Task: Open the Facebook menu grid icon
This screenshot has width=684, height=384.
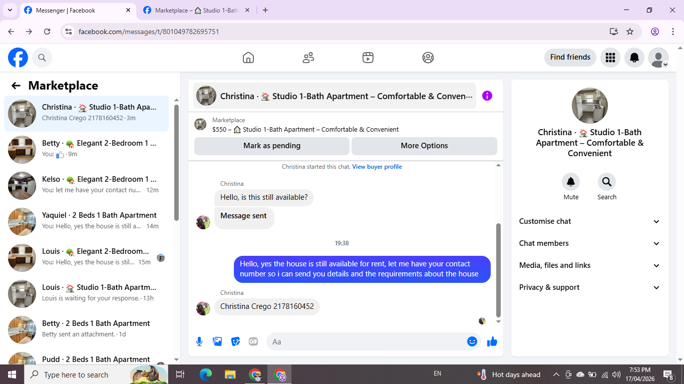Action: coord(610,58)
